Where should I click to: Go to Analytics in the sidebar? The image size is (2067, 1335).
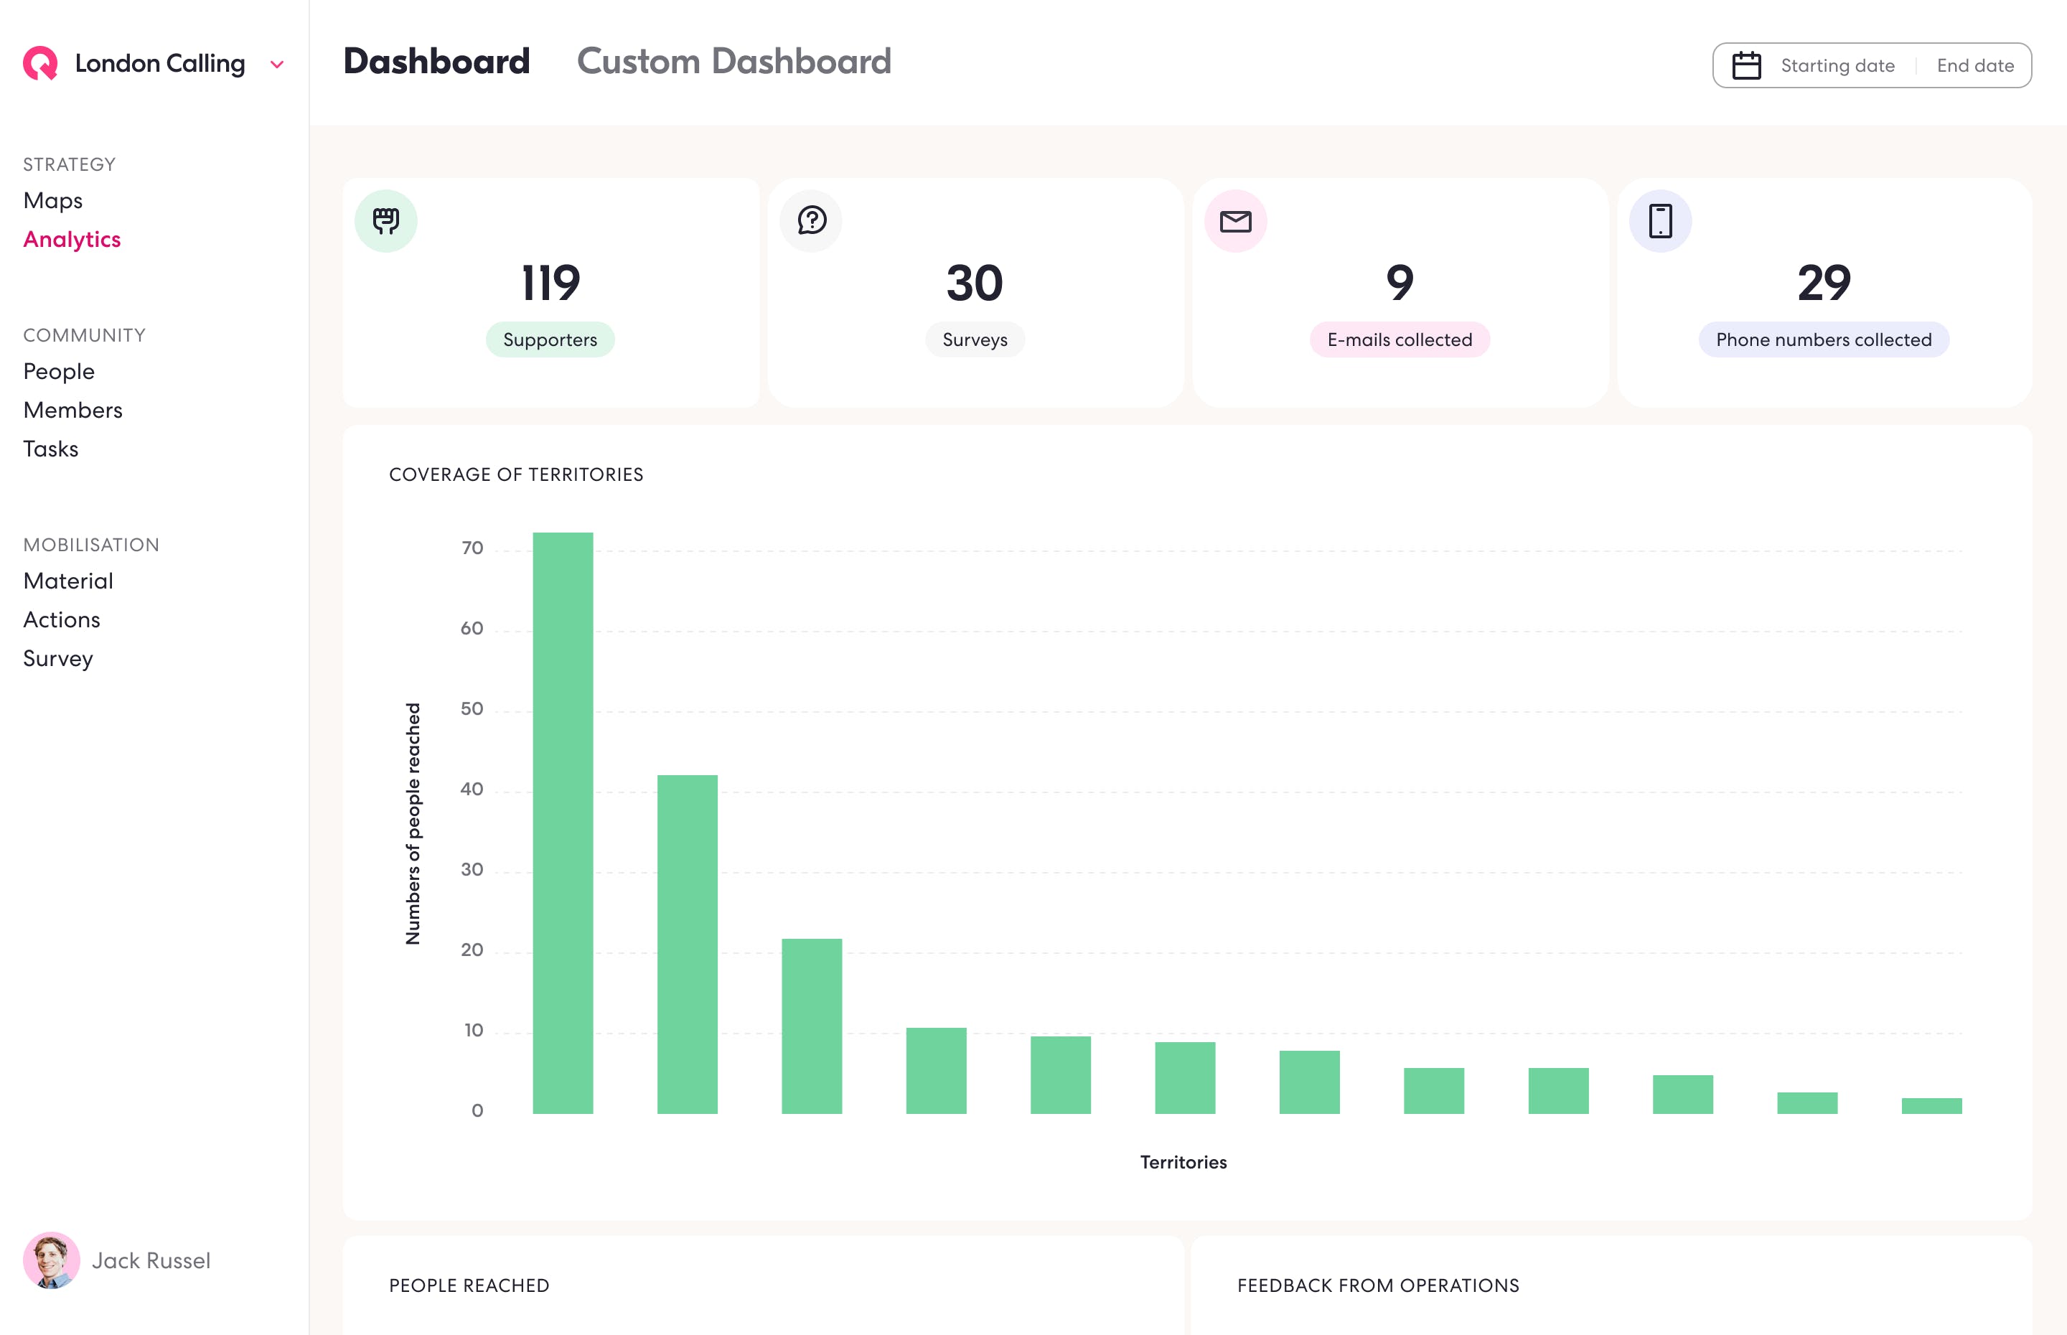(72, 239)
